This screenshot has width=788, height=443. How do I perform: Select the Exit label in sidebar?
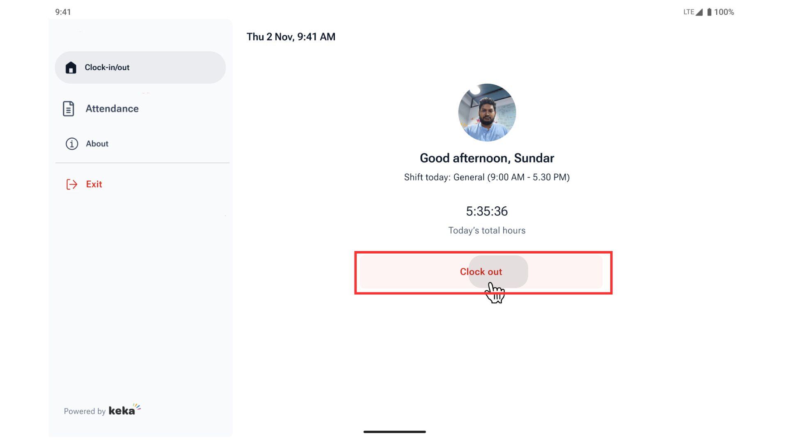[x=94, y=185]
